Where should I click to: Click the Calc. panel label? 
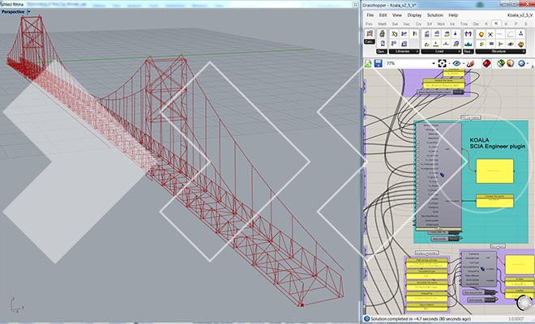coord(370,41)
